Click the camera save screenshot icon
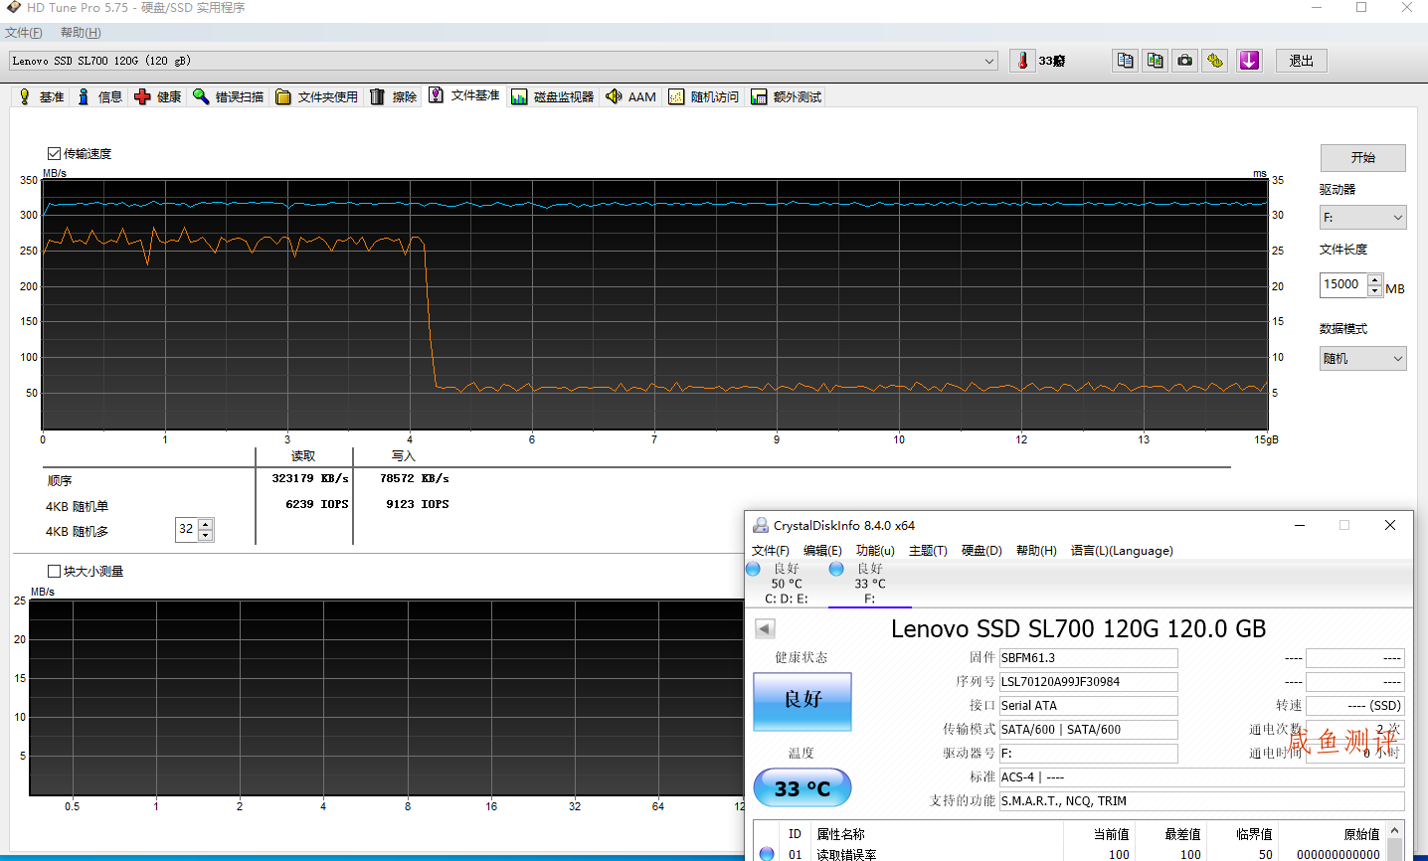Screen dimensions: 1428x861 click(1184, 61)
